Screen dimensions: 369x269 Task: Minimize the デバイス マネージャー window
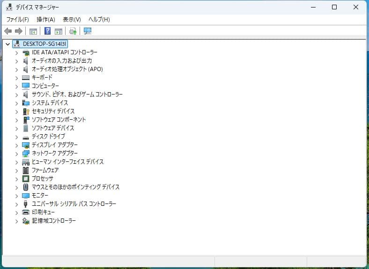[x=313, y=7]
